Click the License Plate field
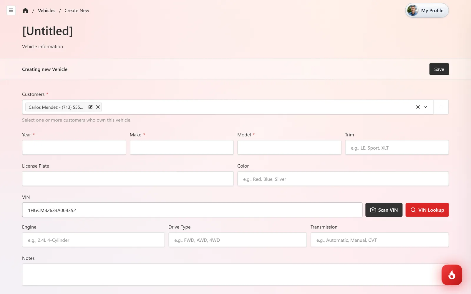This screenshot has height=294, width=471. [x=128, y=178]
